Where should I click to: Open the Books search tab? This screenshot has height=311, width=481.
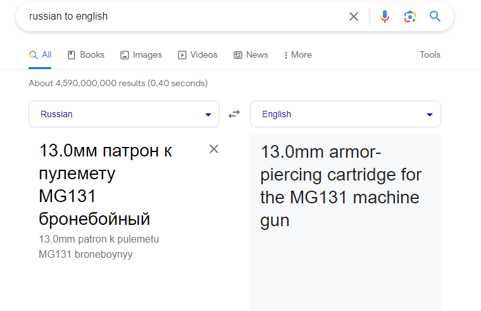[x=86, y=55]
